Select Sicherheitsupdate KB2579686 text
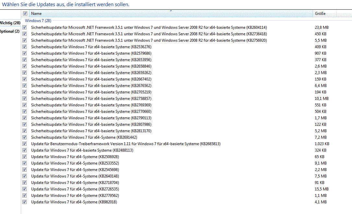Screen dimensions: 352x214 click(91, 53)
